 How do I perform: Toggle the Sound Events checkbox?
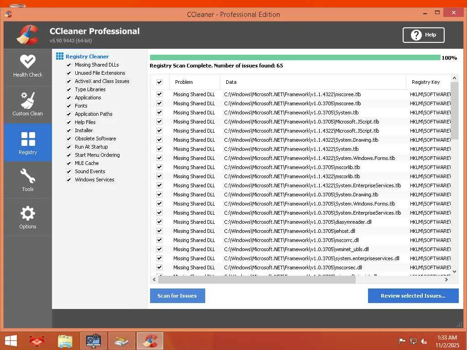tap(69, 171)
